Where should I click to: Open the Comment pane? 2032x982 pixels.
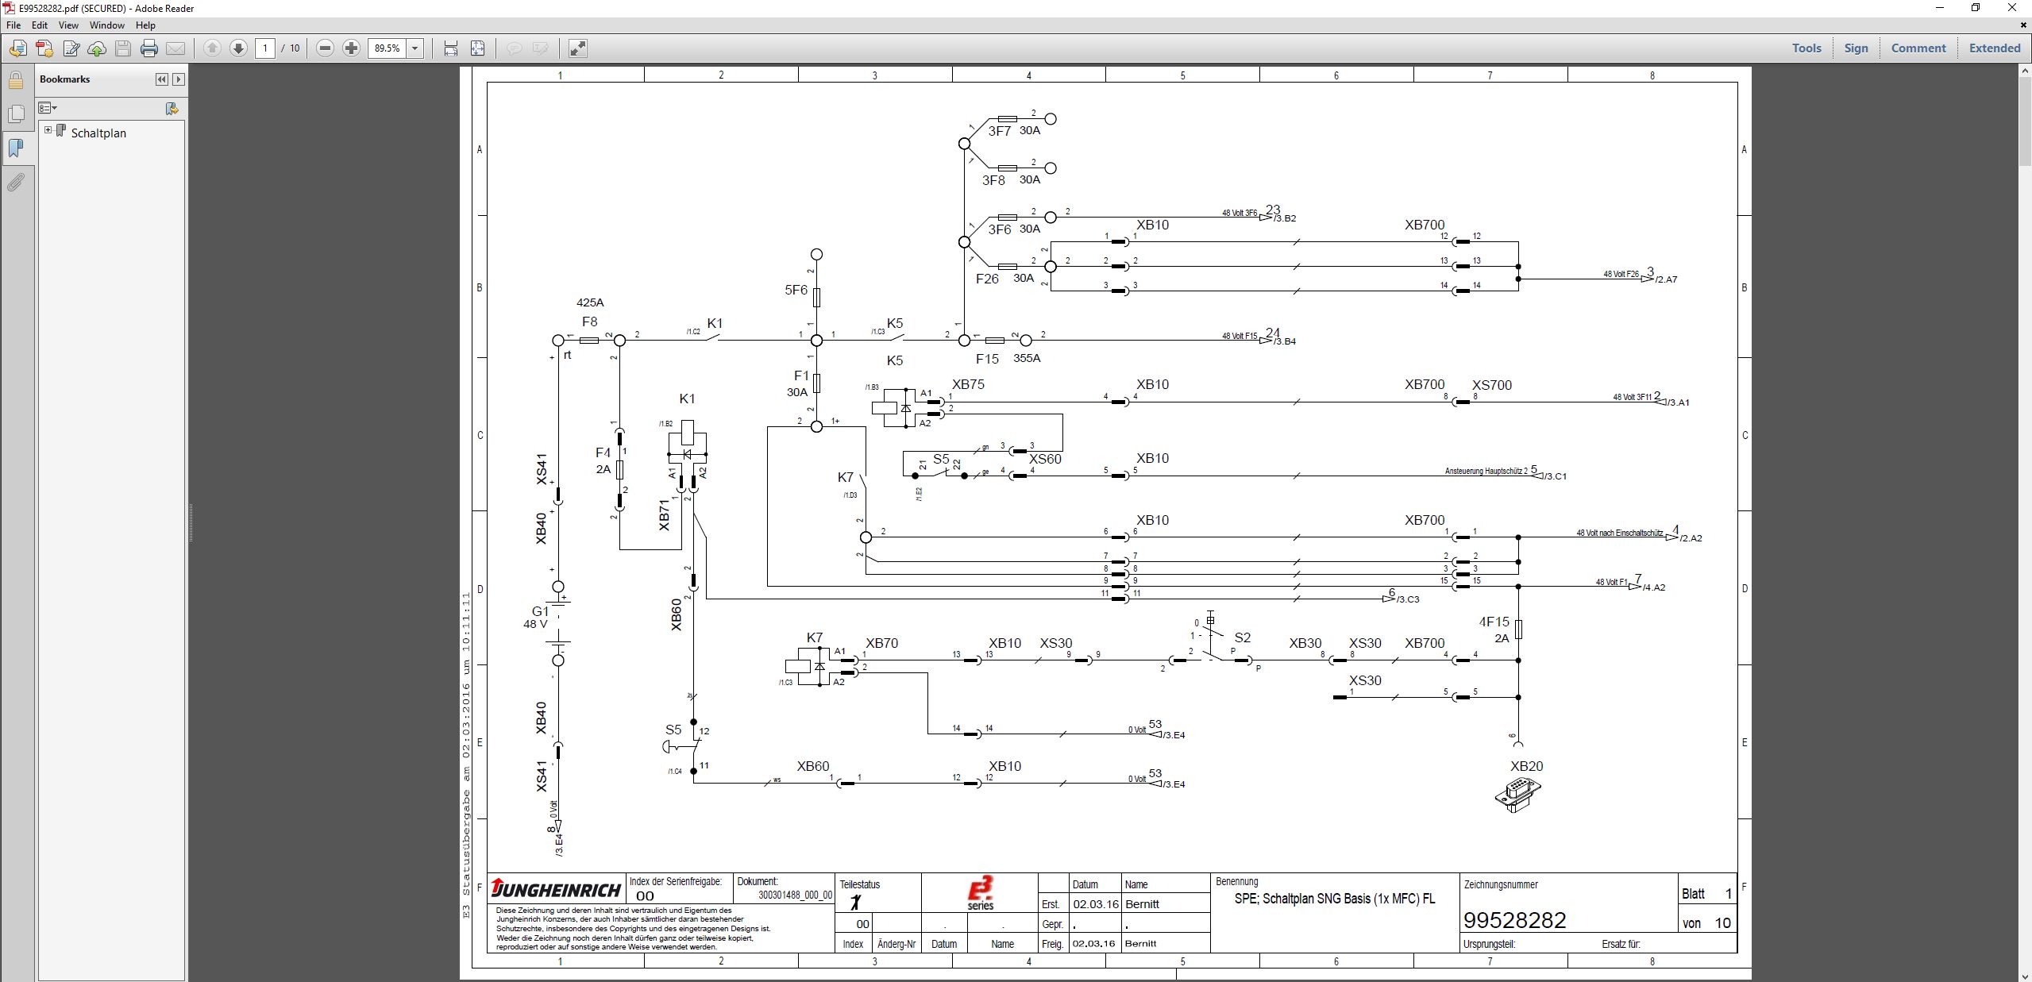click(x=1918, y=48)
